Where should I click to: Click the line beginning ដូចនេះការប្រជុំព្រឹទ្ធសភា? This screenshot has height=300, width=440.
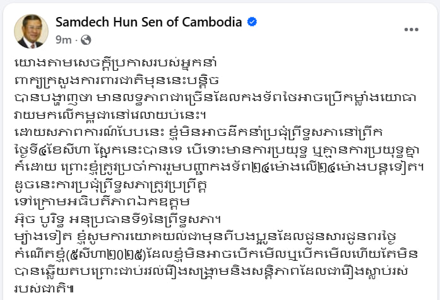click(111, 184)
